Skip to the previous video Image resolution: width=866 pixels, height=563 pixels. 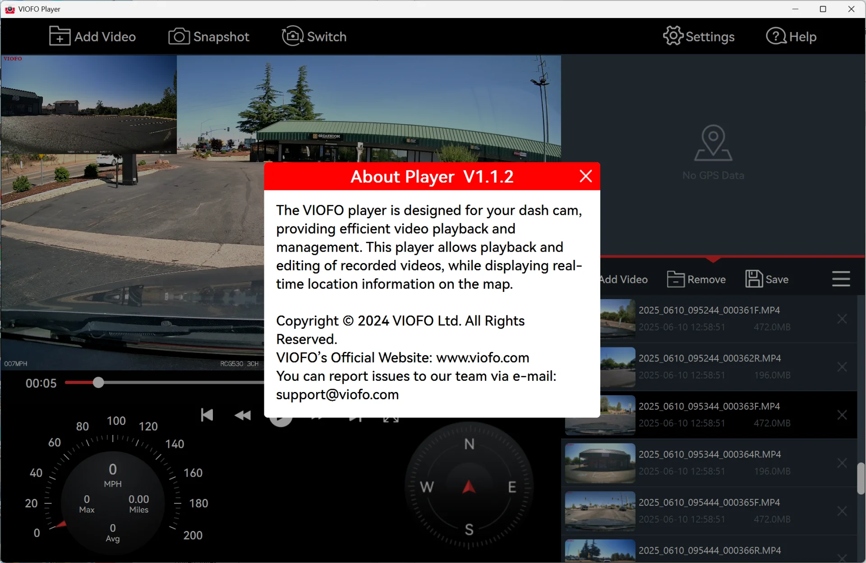point(207,415)
